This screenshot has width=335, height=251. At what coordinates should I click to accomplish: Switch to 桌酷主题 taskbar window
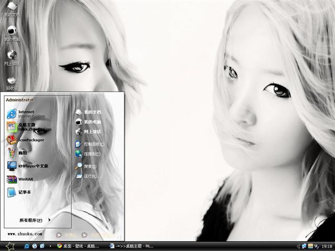tap(131, 246)
